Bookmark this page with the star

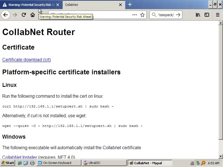tap(142, 15)
